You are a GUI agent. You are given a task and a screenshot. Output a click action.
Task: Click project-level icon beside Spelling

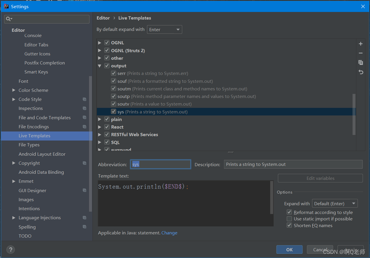click(x=84, y=227)
